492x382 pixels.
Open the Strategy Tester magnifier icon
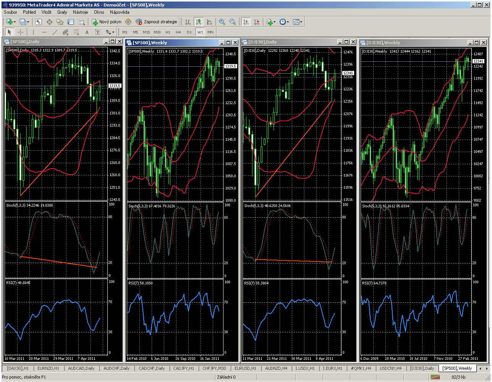[x=81, y=22]
